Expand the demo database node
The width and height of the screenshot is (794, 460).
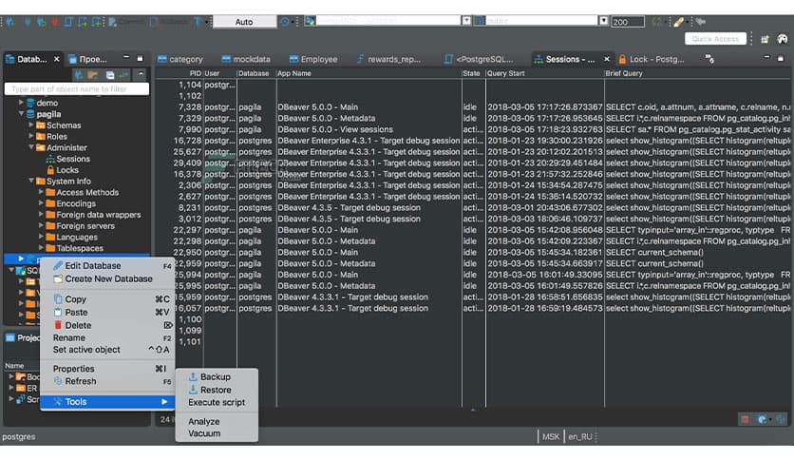(21, 103)
